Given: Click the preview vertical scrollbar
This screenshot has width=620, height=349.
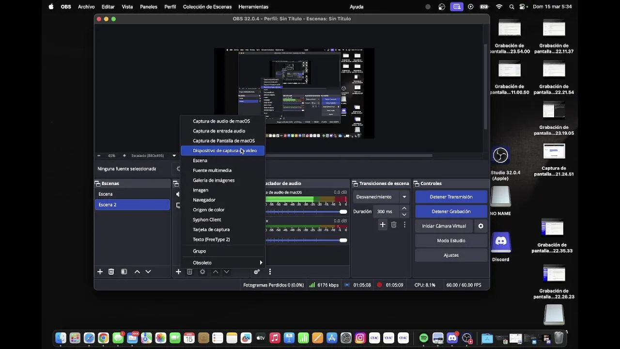Looking at the screenshot, I should click(486, 87).
